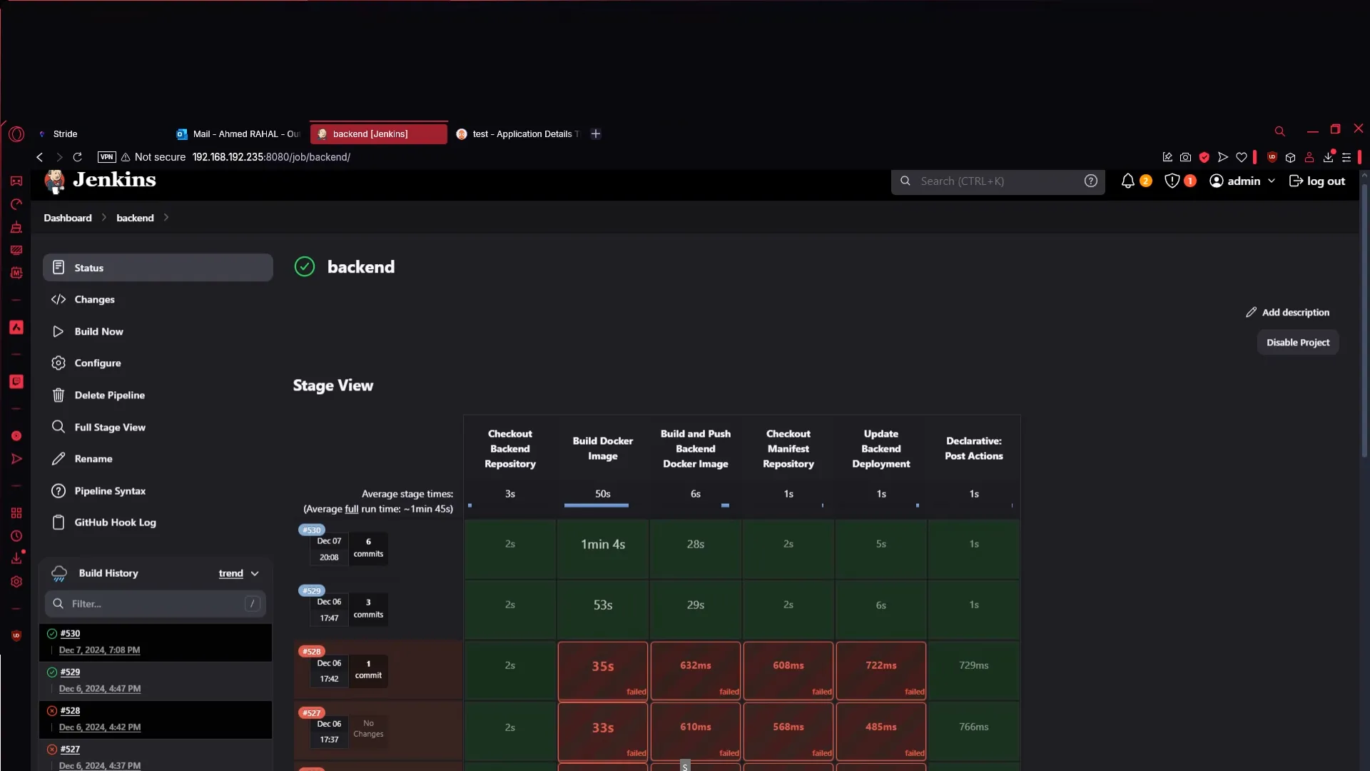Click the uBlock Origin extension icon
Image resolution: width=1370 pixels, height=771 pixels.
point(1272,157)
